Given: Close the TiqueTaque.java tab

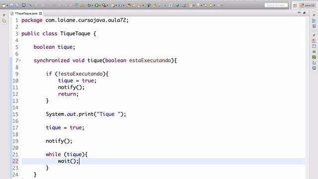Looking at the screenshot, I should point(41,13).
